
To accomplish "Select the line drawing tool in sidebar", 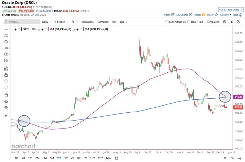I will click(x=6, y=29).
